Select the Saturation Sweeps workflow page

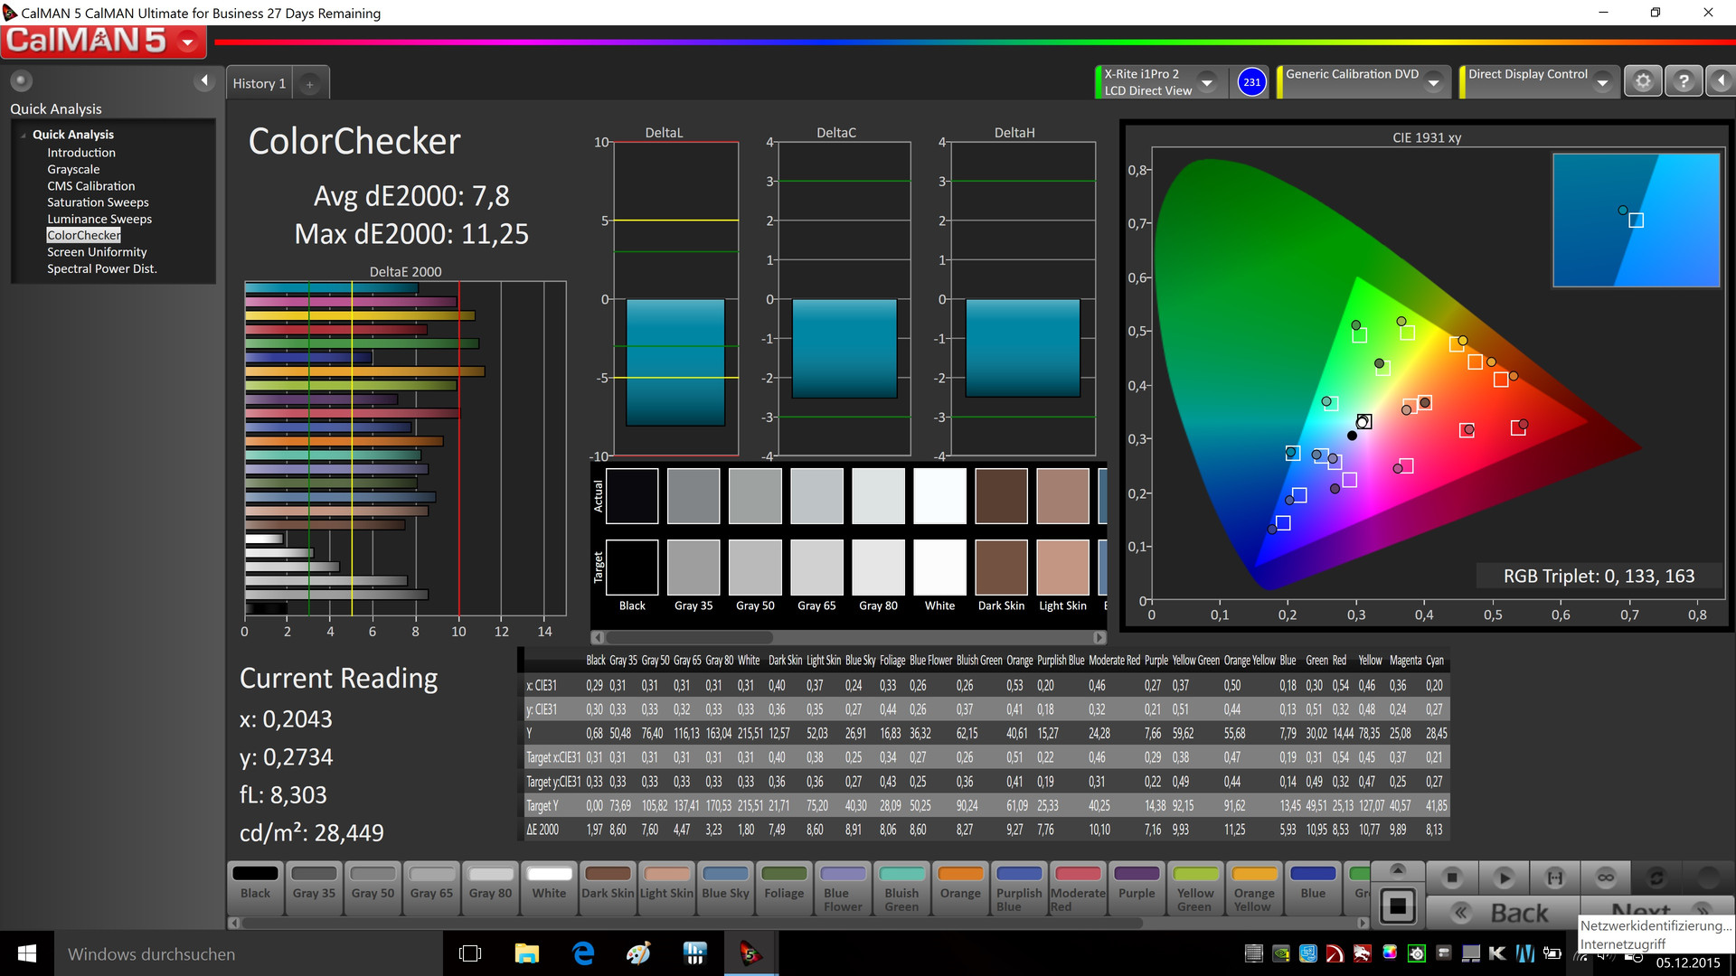[x=98, y=202]
